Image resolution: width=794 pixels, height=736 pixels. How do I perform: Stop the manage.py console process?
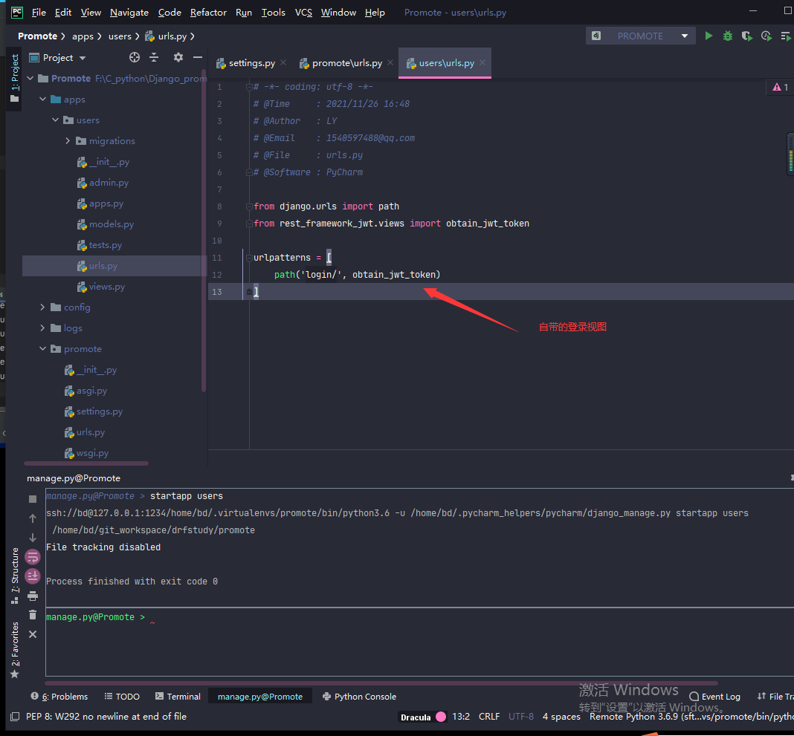coord(33,499)
